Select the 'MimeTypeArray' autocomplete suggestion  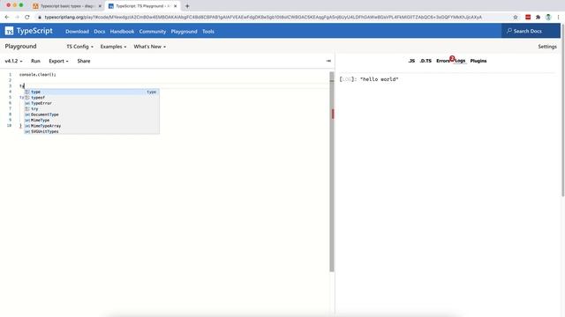[92, 126]
